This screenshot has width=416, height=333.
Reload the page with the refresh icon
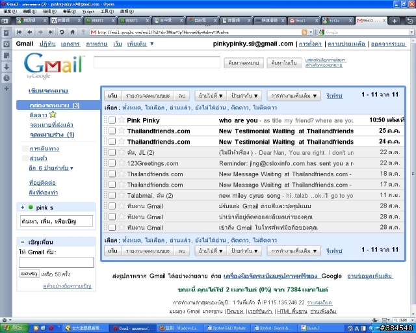click(x=62, y=32)
